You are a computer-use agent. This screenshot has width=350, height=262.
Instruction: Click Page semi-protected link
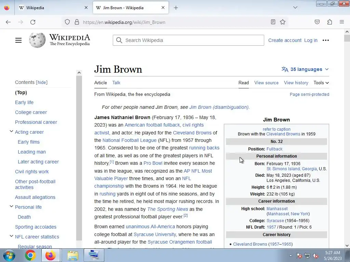309,94
